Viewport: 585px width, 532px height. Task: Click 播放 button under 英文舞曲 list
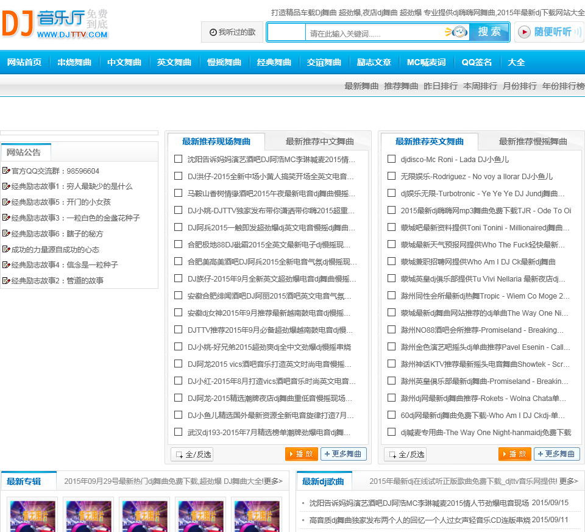515,453
